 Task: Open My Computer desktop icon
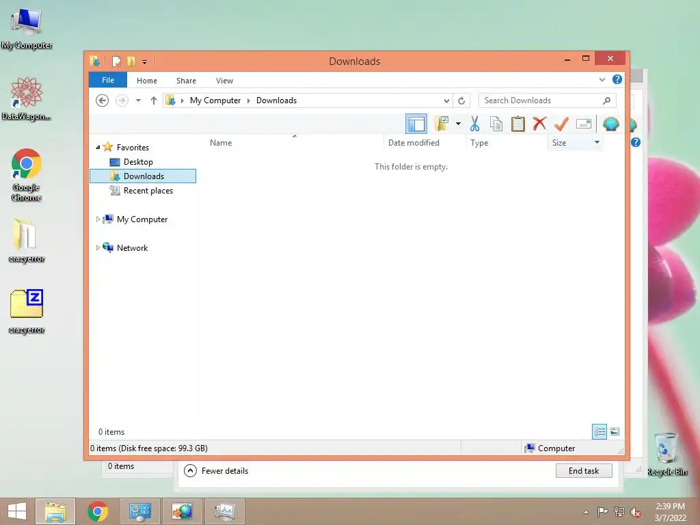click(x=27, y=29)
